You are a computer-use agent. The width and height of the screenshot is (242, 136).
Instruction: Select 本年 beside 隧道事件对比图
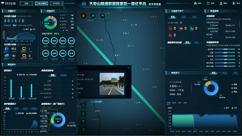tap(196, 42)
